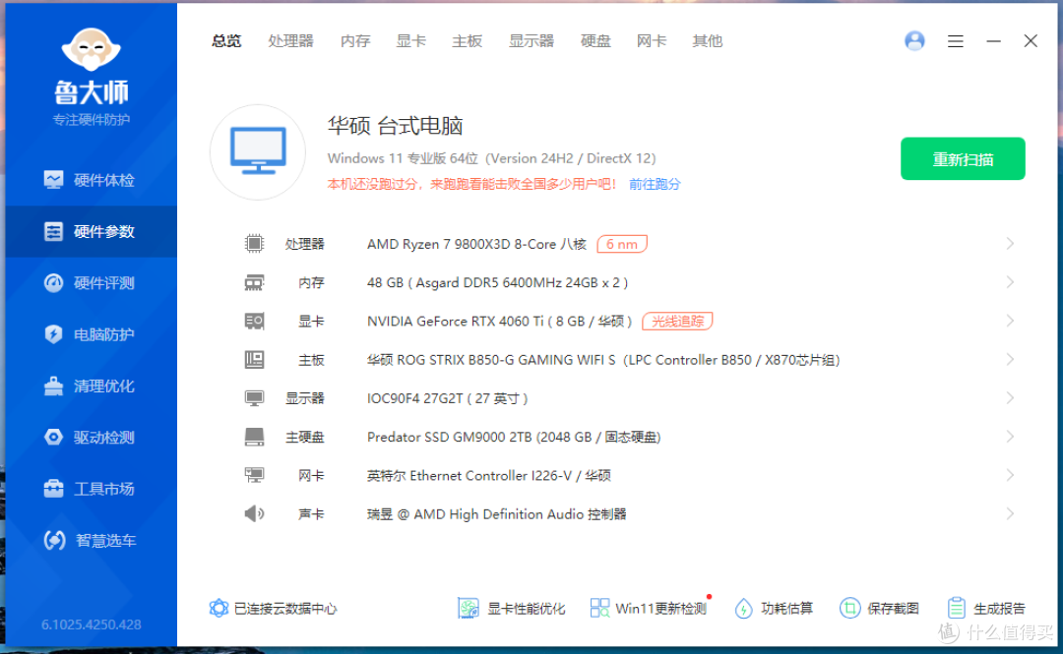Screen dimensions: 1063x654
Task: Open 智慧选车 in the sidebar
Action: (91, 540)
